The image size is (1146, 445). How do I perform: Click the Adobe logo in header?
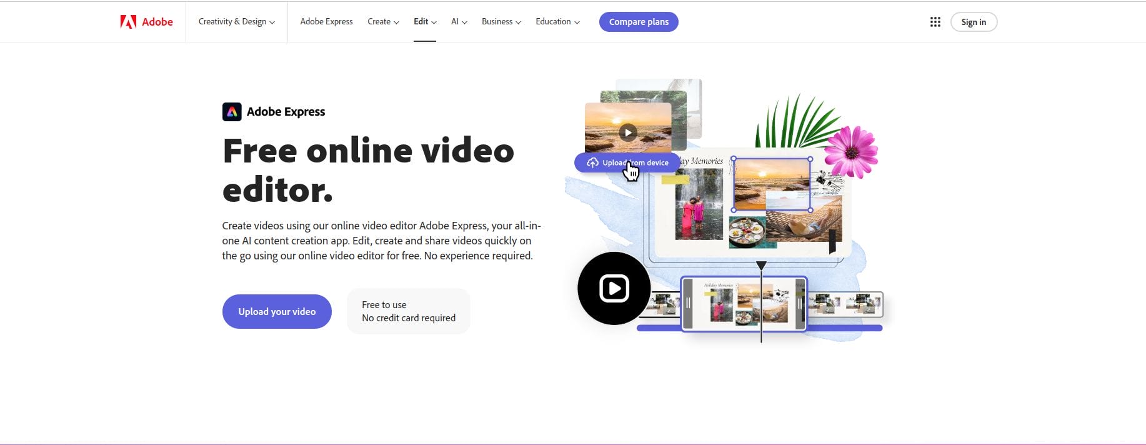[146, 22]
